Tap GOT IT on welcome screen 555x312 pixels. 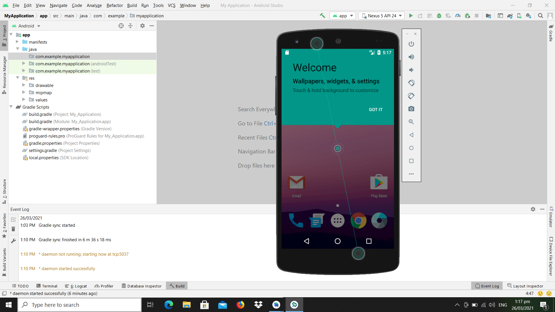coord(375,109)
